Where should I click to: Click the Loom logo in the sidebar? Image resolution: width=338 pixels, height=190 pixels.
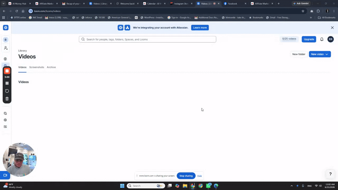tap(6, 28)
